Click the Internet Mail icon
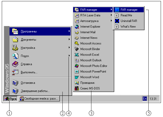 click(77, 32)
